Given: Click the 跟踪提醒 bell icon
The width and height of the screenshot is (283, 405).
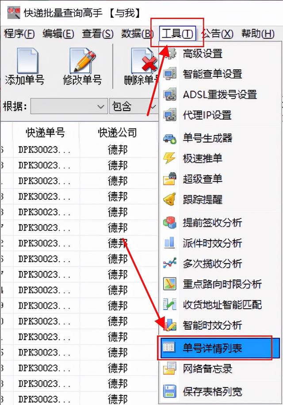Looking at the screenshot, I should click(170, 199).
